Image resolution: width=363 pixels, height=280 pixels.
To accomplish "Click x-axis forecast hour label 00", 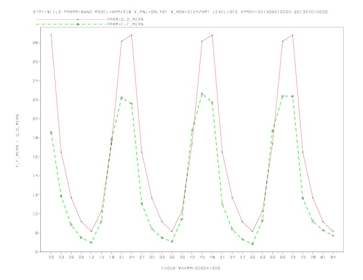I will click(51, 257).
